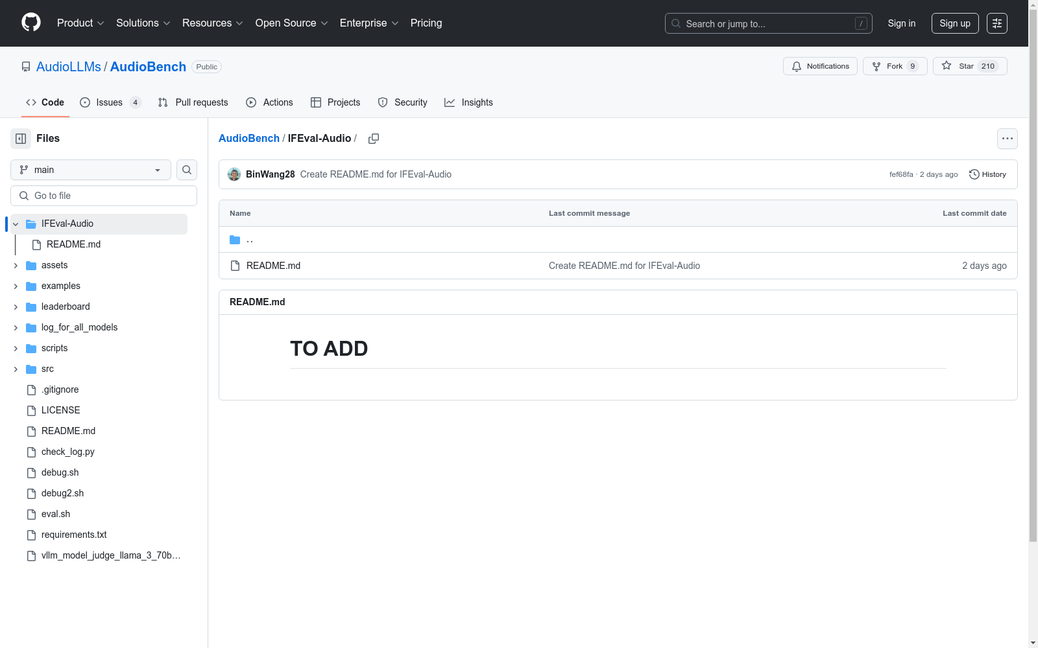Open the more options ellipsis menu
The image size is (1038, 648).
1008,139
